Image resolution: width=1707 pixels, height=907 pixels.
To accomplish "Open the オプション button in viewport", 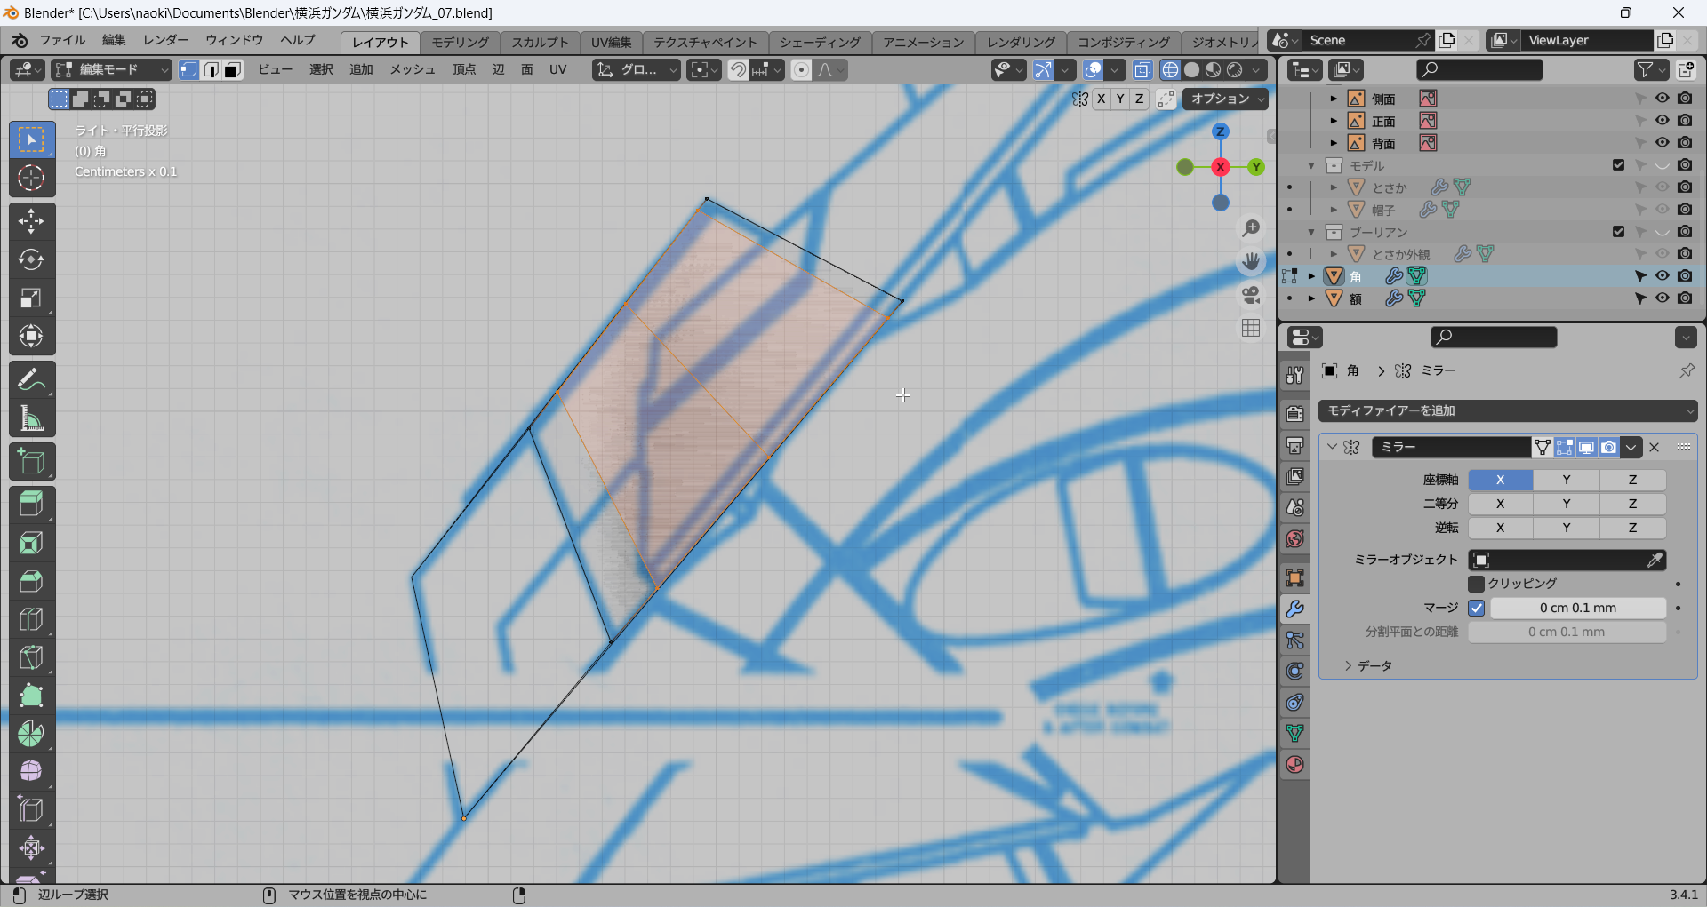I will [1224, 99].
